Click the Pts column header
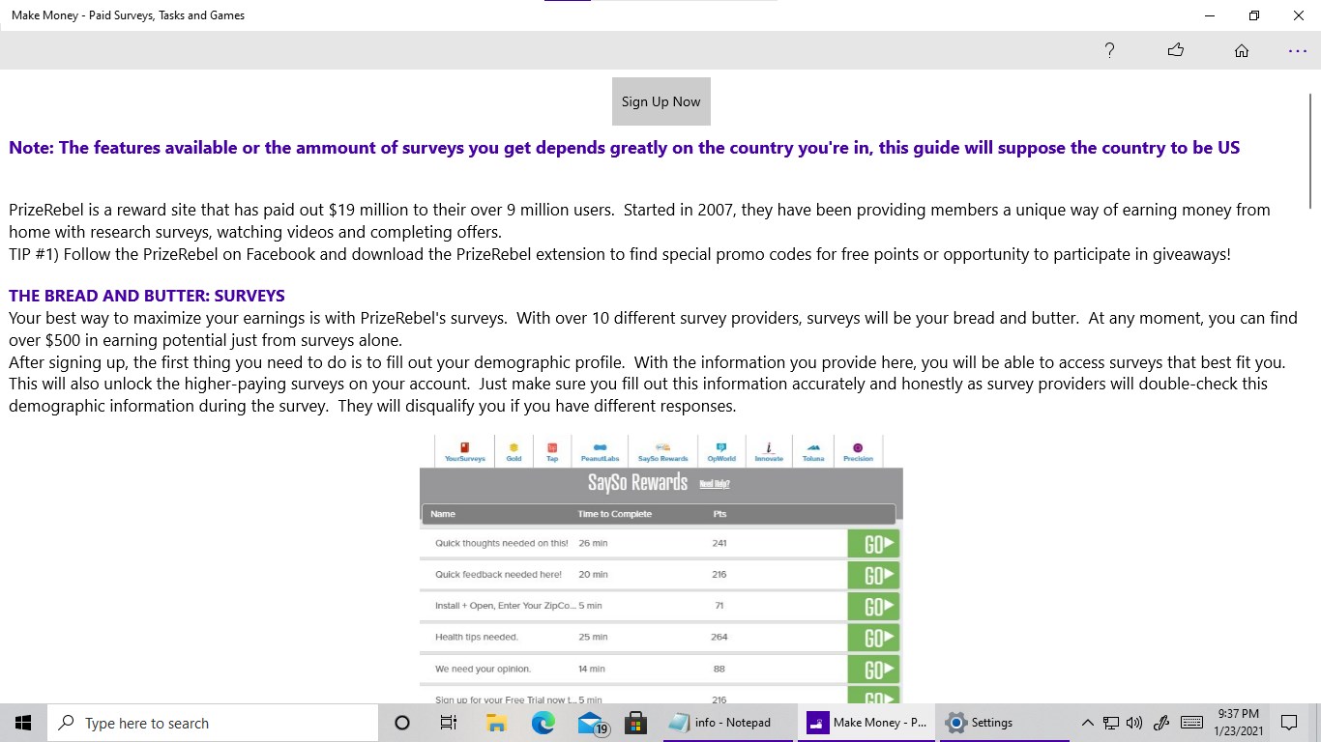Viewport: 1321px width, 742px height. (719, 514)
